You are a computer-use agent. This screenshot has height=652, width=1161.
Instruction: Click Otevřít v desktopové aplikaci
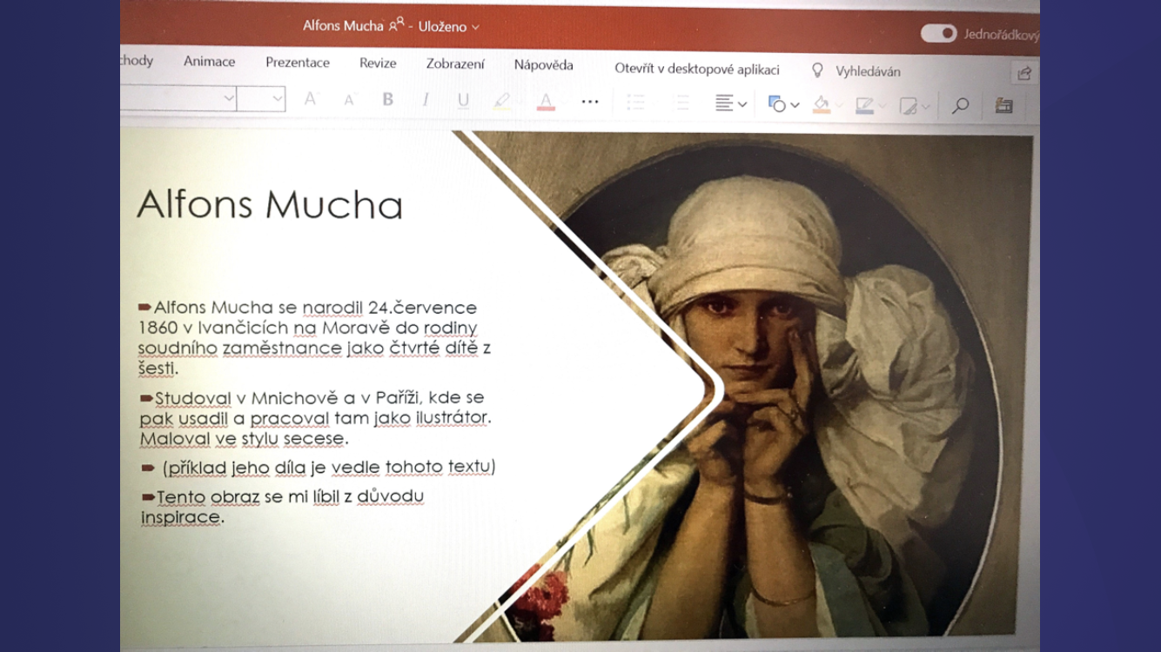[x=697, y=69]
